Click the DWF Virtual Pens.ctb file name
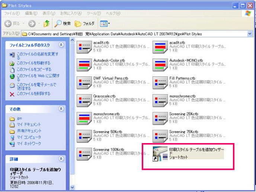This screenshot has width=256, height=192. 111,78
